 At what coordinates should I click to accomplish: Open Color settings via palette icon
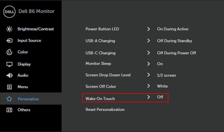(9, 52)
